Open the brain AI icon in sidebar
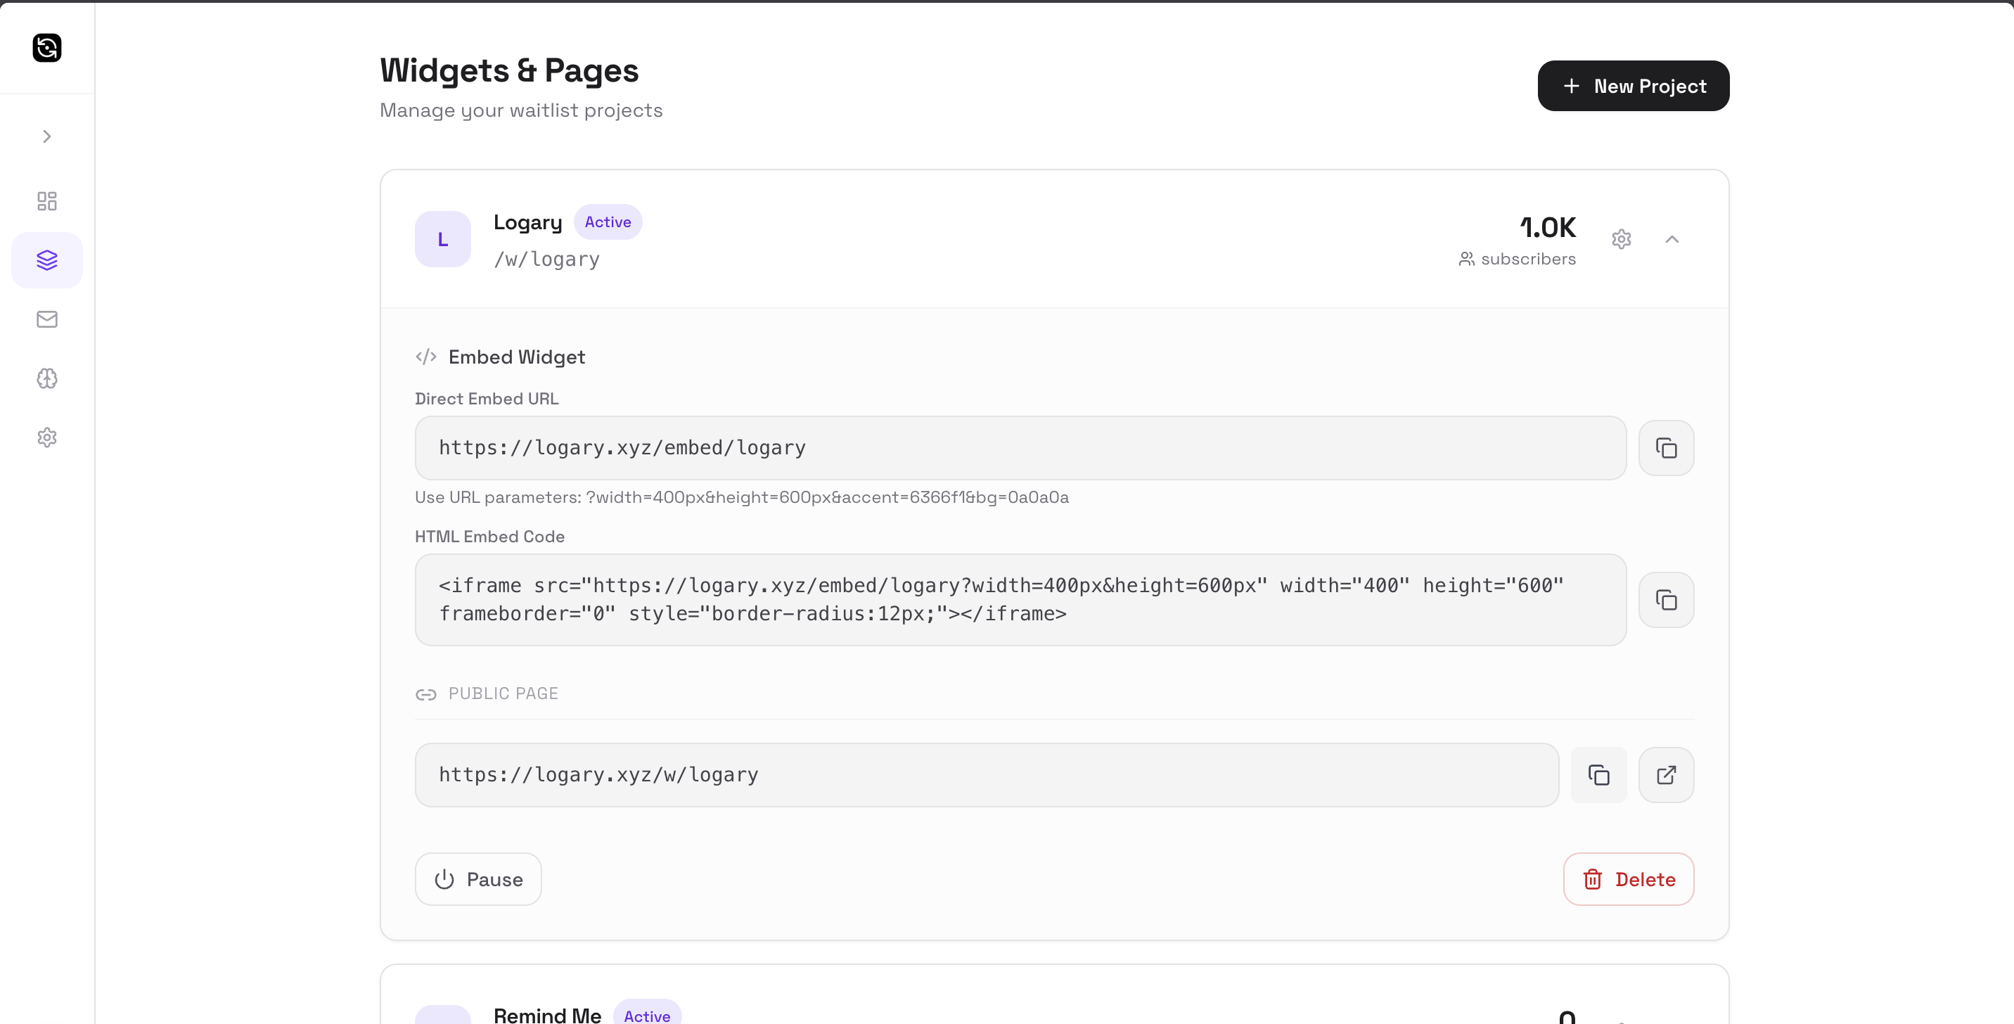This screenshot has height=1024, width=2014. click(47, 378)
